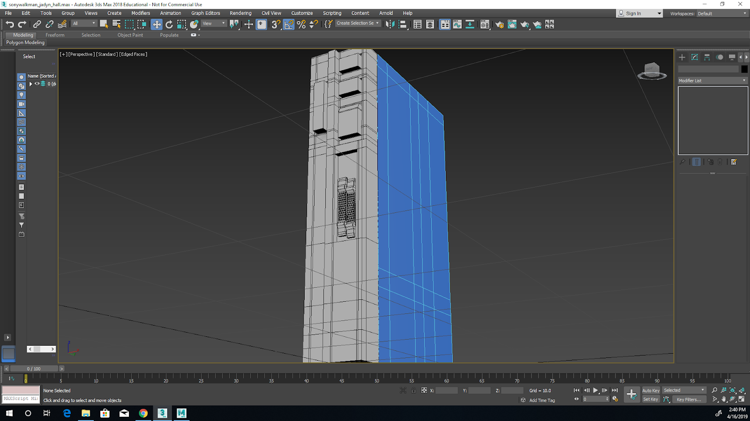This screenshot has width=750, height=421.
Task: Enable the transform gizmo lock toggle
Action: click(x=413, y=390)
